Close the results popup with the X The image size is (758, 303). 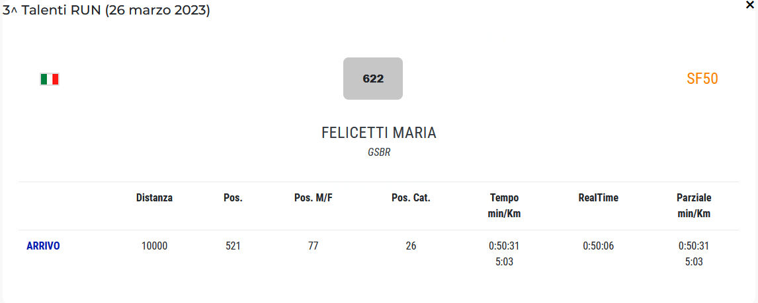(749, 4)
